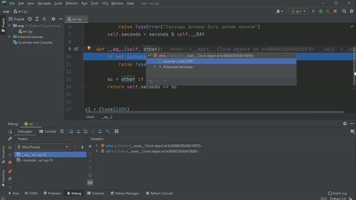Open the Navigate menu
Viewport: 356px width, 200px height.
tap(44, 3)
